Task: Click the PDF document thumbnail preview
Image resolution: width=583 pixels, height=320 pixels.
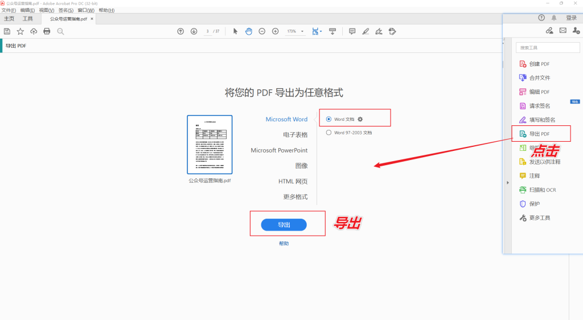Action: 210,145
